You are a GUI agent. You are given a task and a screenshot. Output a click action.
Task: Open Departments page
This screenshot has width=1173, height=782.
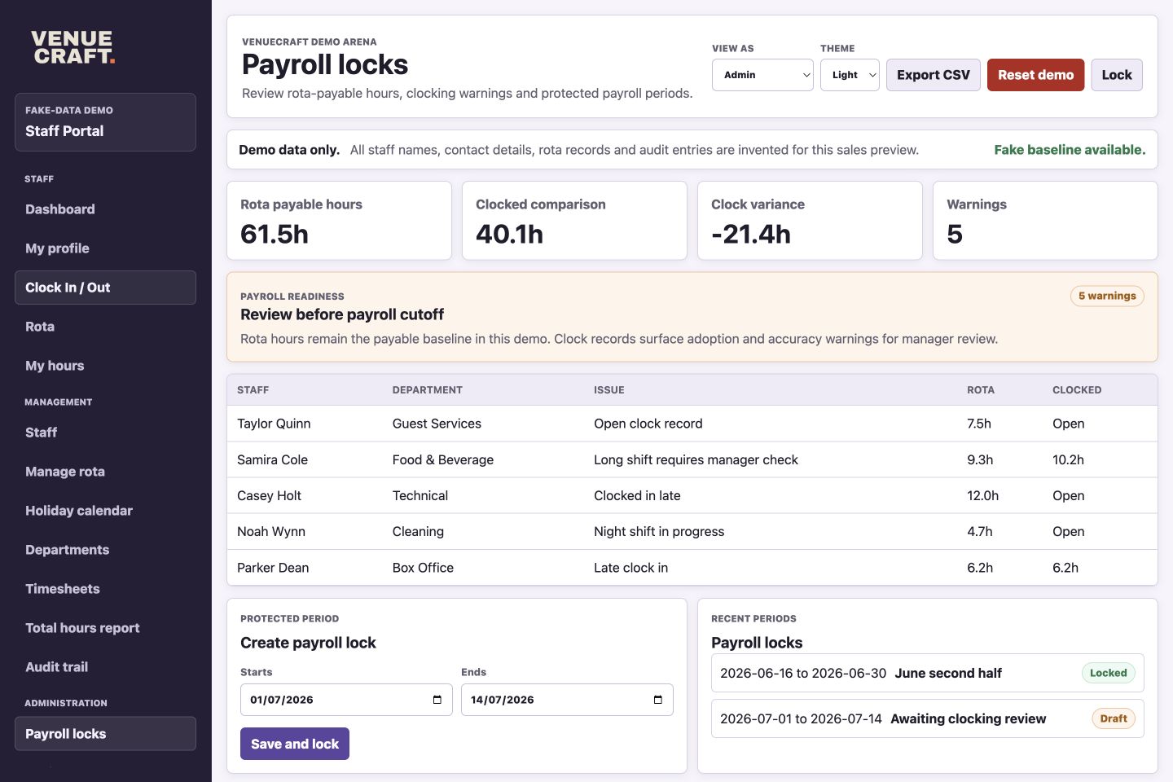point(105,550)
